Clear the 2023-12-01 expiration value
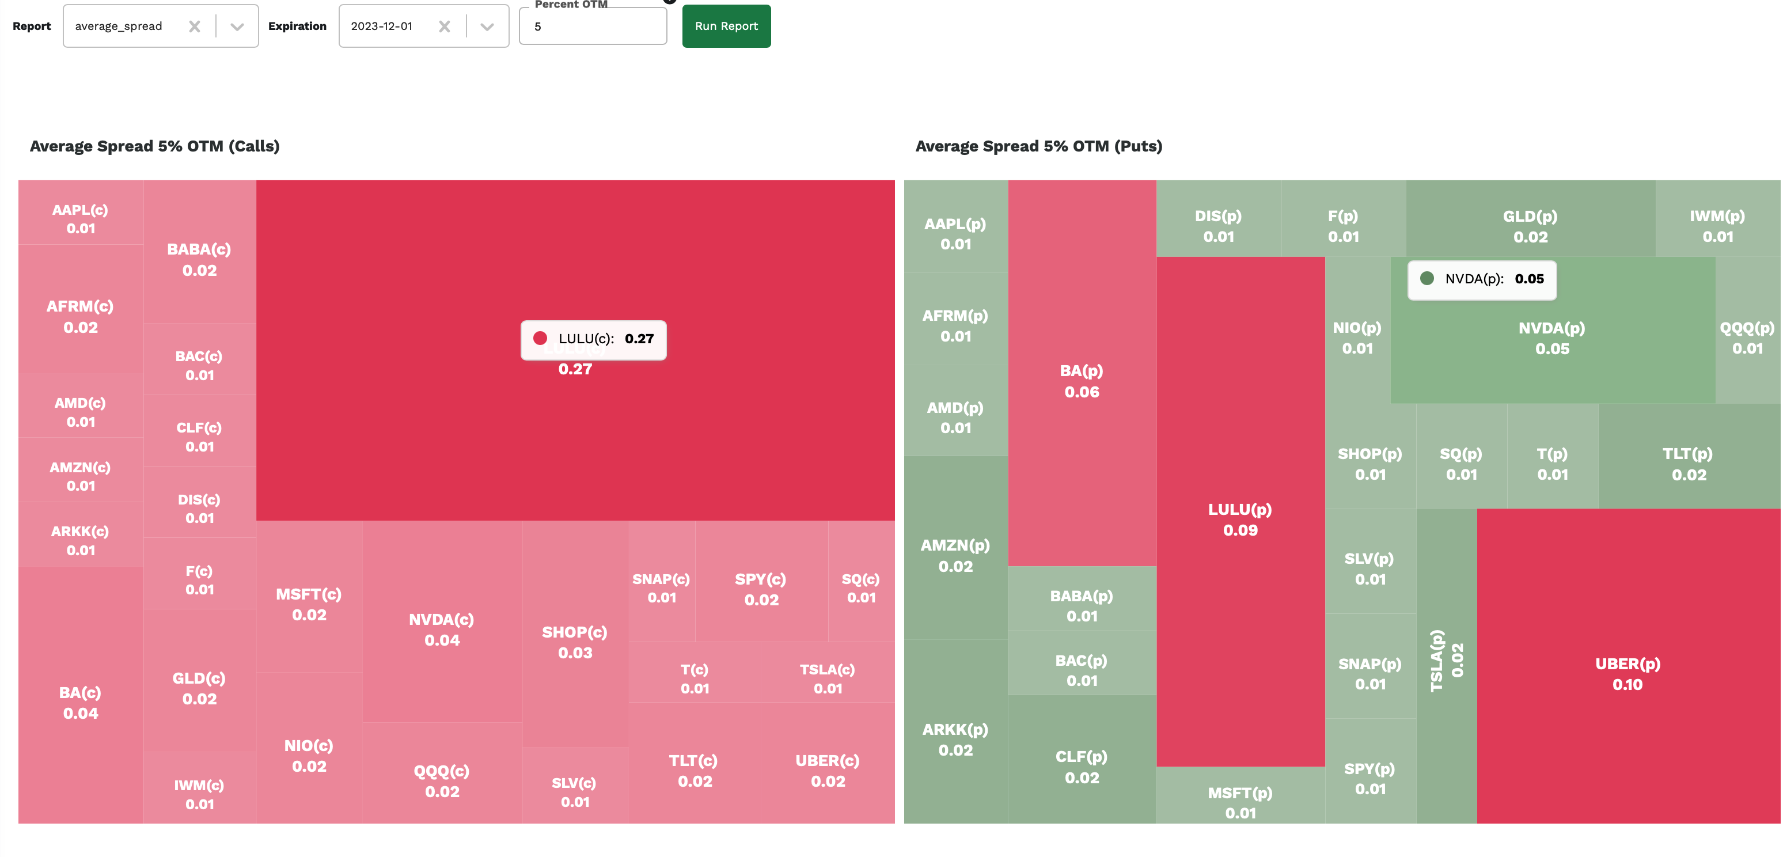This screenshot has width=1783, height=857. [x=445, y=26]
